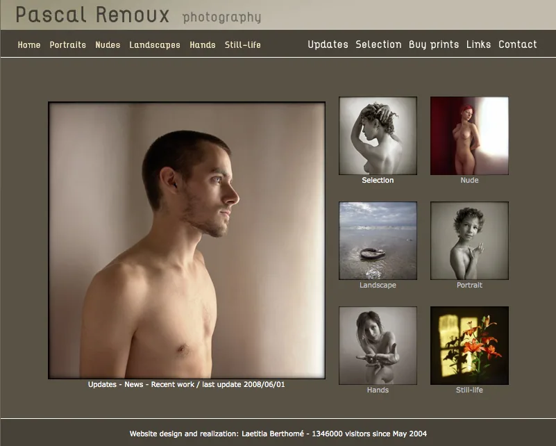Open the Landscape beach thumbnail

[x=378, y=240]
